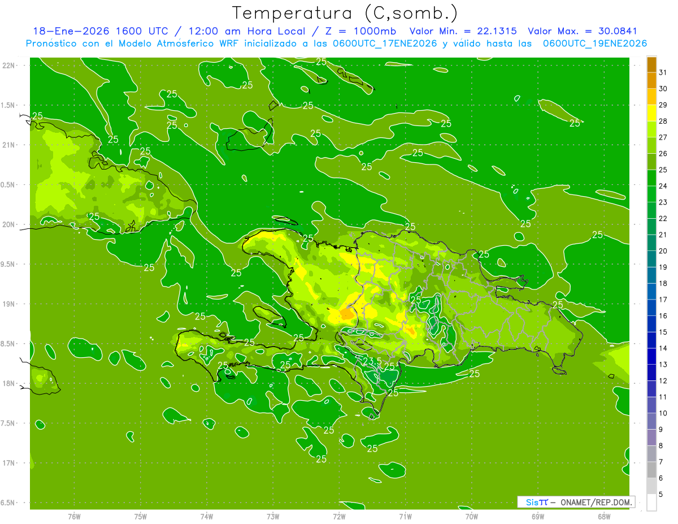Click the 72W longitude axis label

[339, 516]
